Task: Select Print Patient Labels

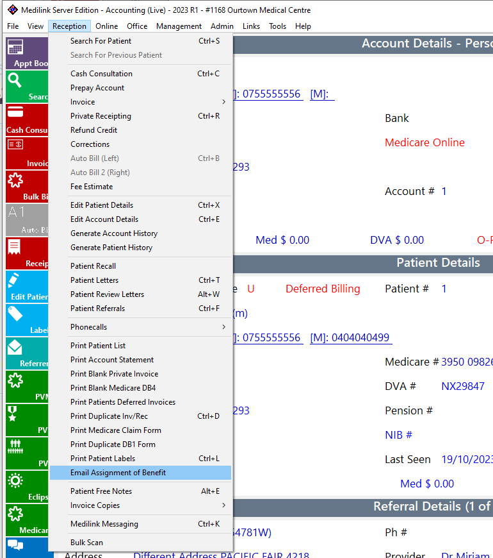Action: (141, 459)
